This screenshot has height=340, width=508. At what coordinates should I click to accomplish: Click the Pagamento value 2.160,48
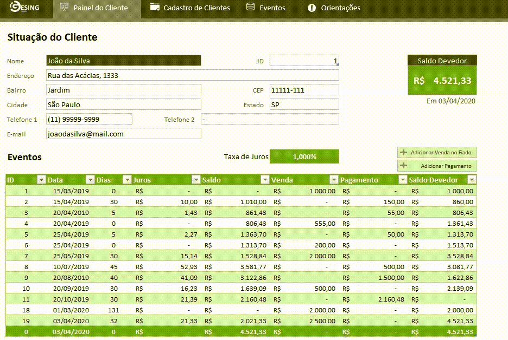(x=391, y=299)
